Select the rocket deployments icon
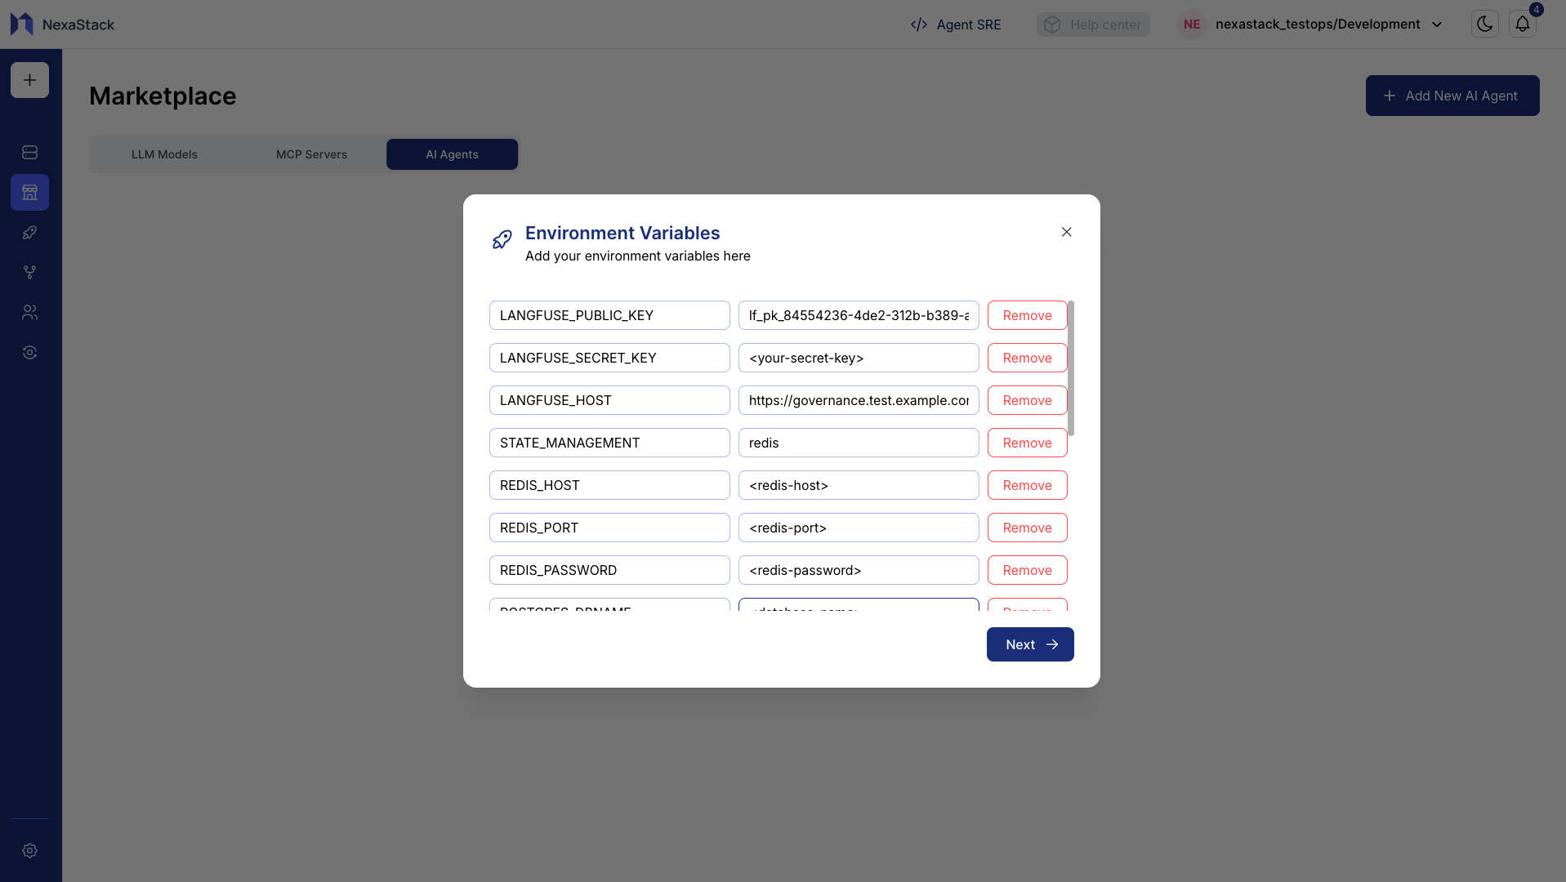This screenshot has width=1566, height=882. coord(29,232)
